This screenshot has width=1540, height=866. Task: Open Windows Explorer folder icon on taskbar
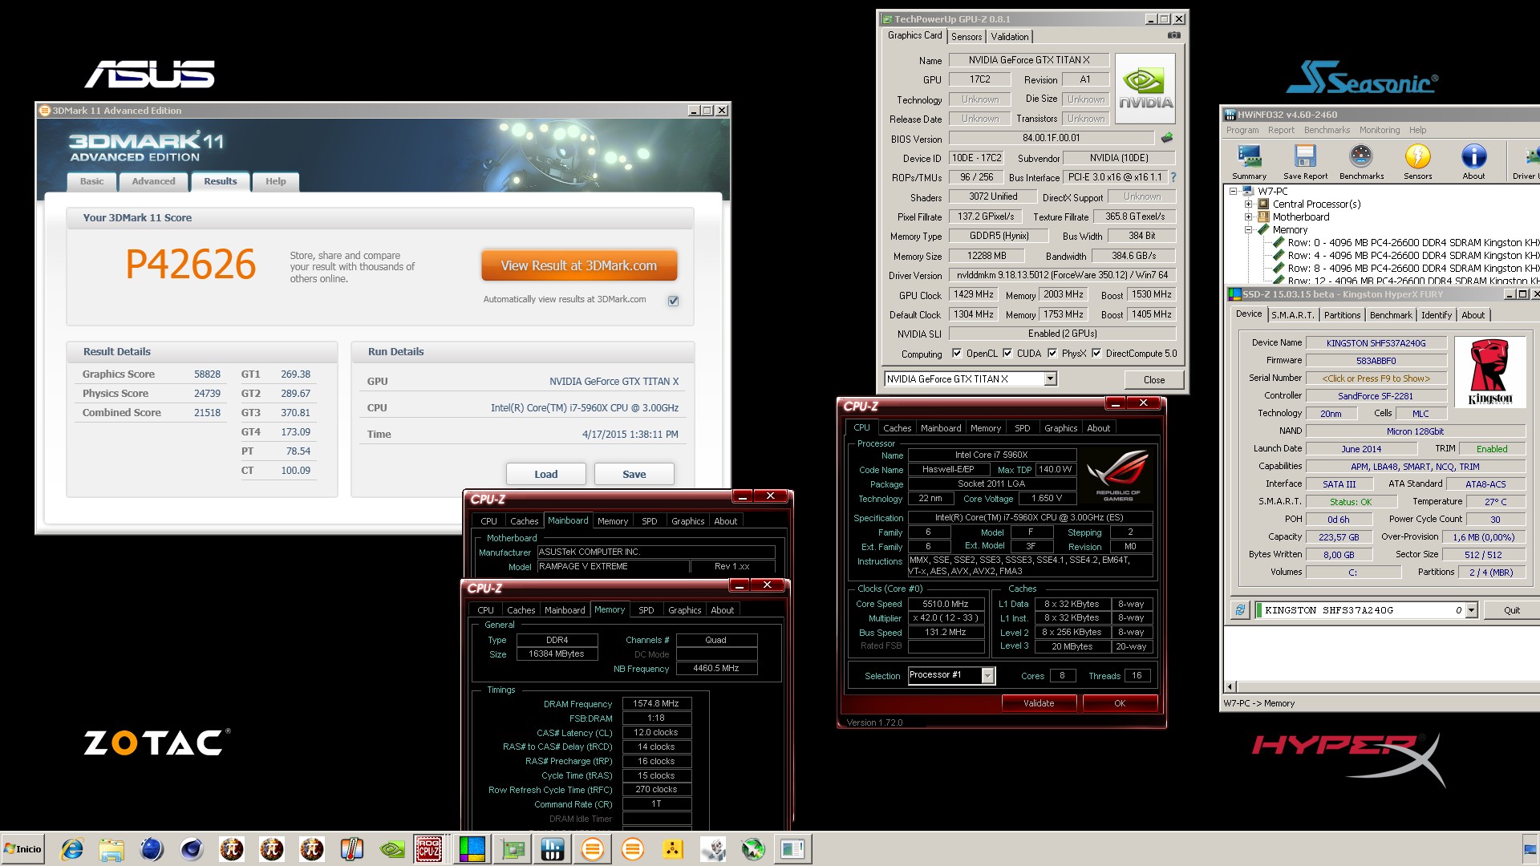point(111,849)
